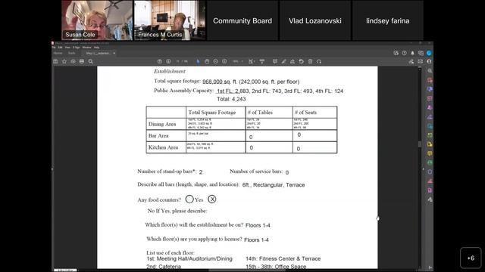The height and width of the screenshot is (272, 485).
Task: Click the Delete page trash icon
Action: (x=310, y=61)
